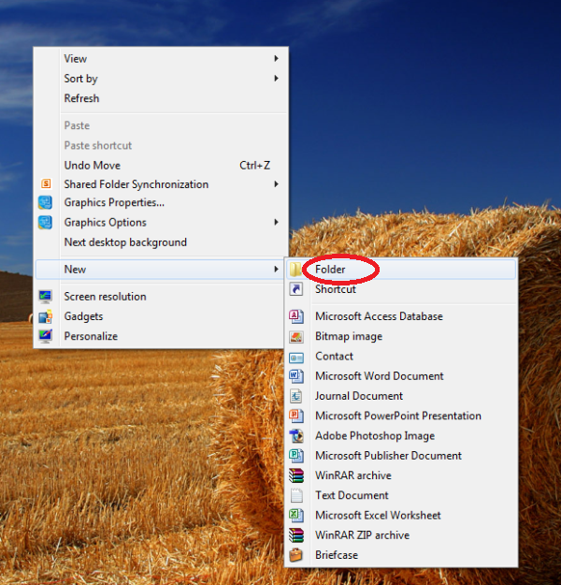This screenshot has width=561, height=585.
Task: Choose Next desktop background
Action: (160, 242)
